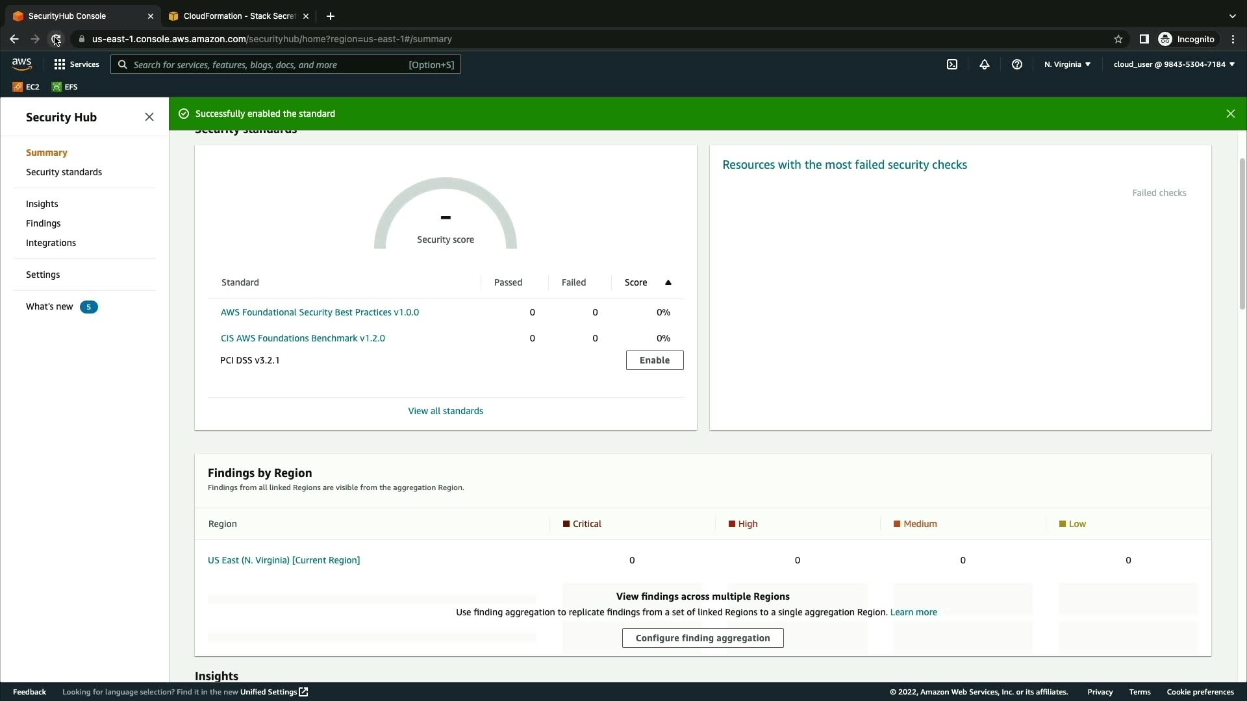Expand the cloud_user account menu
Screen dimensions: 1247x701
click(1174, 64)
